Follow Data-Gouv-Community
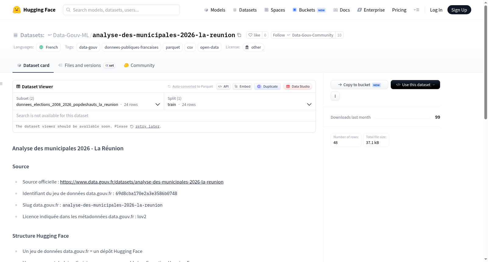Screen dimensions: 488x262 tap(303, 35)
